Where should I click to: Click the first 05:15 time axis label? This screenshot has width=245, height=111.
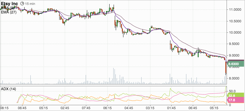point(43,108)
